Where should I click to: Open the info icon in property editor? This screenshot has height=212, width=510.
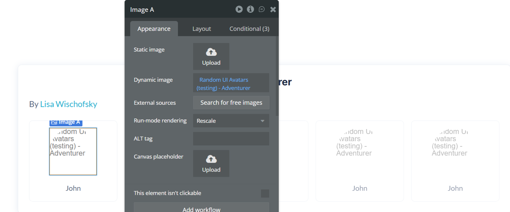(250, 9)
